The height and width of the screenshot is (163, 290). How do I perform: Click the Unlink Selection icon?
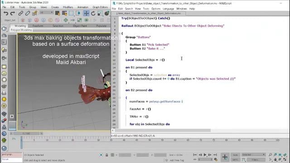point(28,13)
